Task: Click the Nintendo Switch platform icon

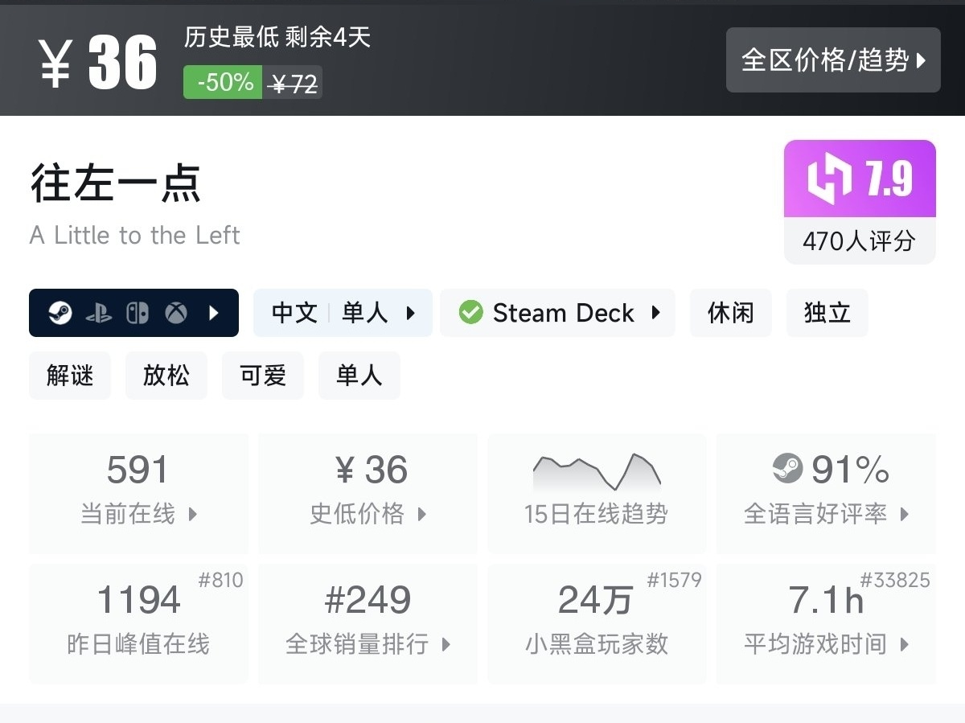Action: [138, 313]
